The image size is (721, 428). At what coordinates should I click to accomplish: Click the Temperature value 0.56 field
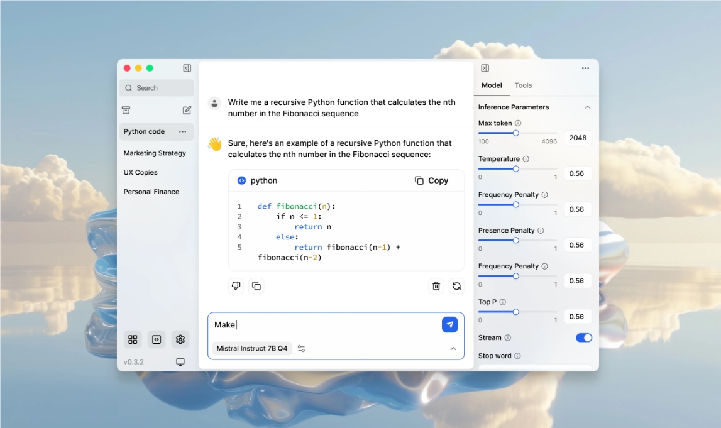coord(578,173)
